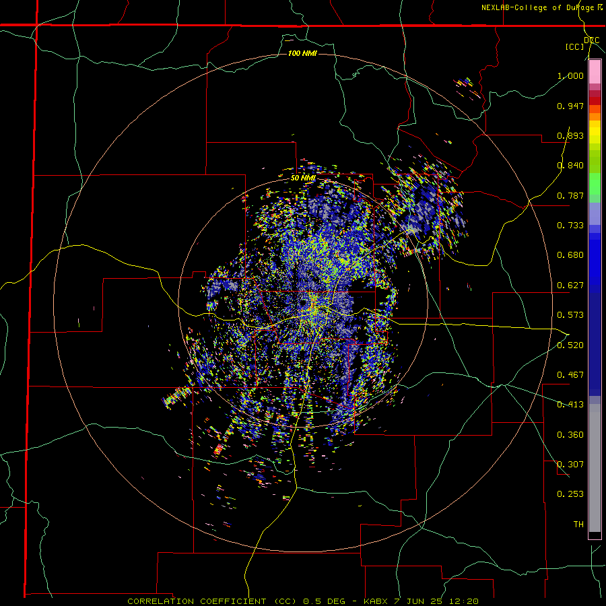Select the 0.253 scale value
The width and height of the screenshot is (606, 606).
pyautogui.click(x=570, y=494)
